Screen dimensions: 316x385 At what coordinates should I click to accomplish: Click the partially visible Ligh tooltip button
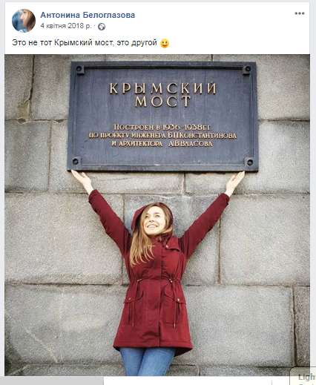[304, 377]
